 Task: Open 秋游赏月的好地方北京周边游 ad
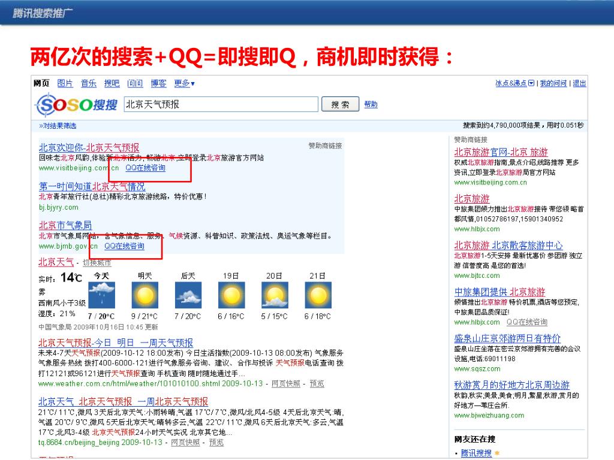[x=512, y=385]
